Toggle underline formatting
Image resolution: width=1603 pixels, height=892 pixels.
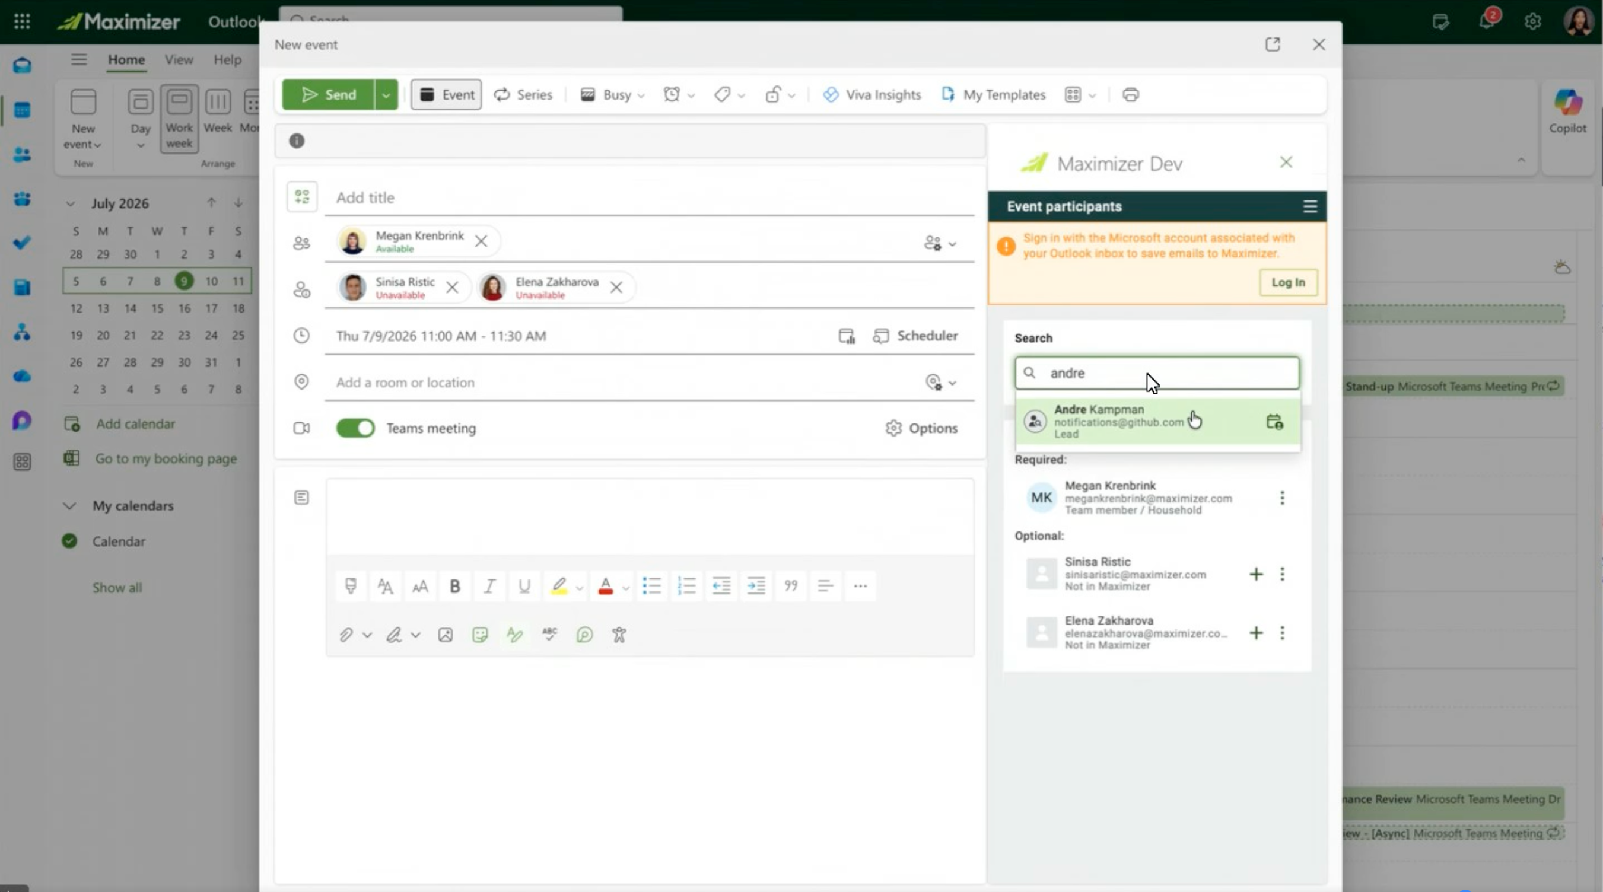[x=524, y=586]
